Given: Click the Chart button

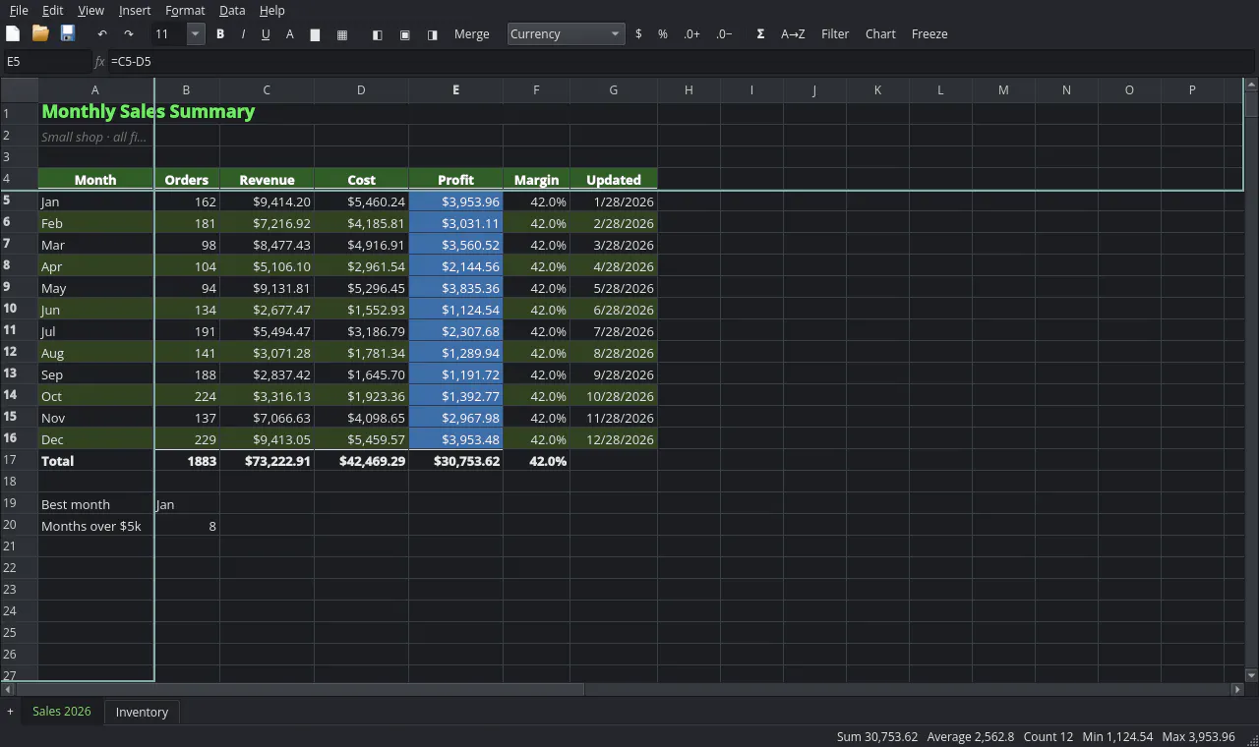Looking at the screenshot, I should click(880, 33).
